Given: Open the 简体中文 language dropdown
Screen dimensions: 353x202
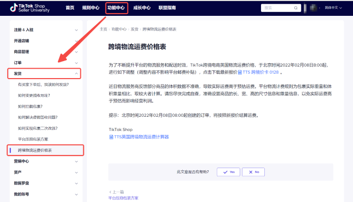Looking at the screenshot, I should pos(333,8).
